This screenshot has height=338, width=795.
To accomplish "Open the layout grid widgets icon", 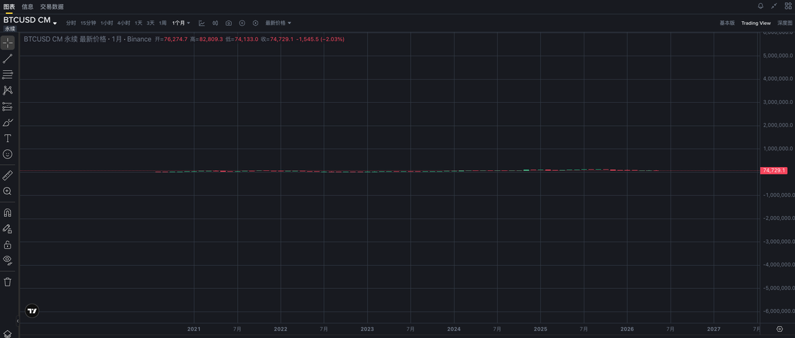I will point(788,6).
